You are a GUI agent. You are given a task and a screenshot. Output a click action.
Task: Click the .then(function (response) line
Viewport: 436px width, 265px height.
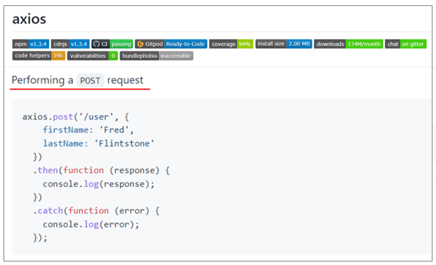coord(102,171)
